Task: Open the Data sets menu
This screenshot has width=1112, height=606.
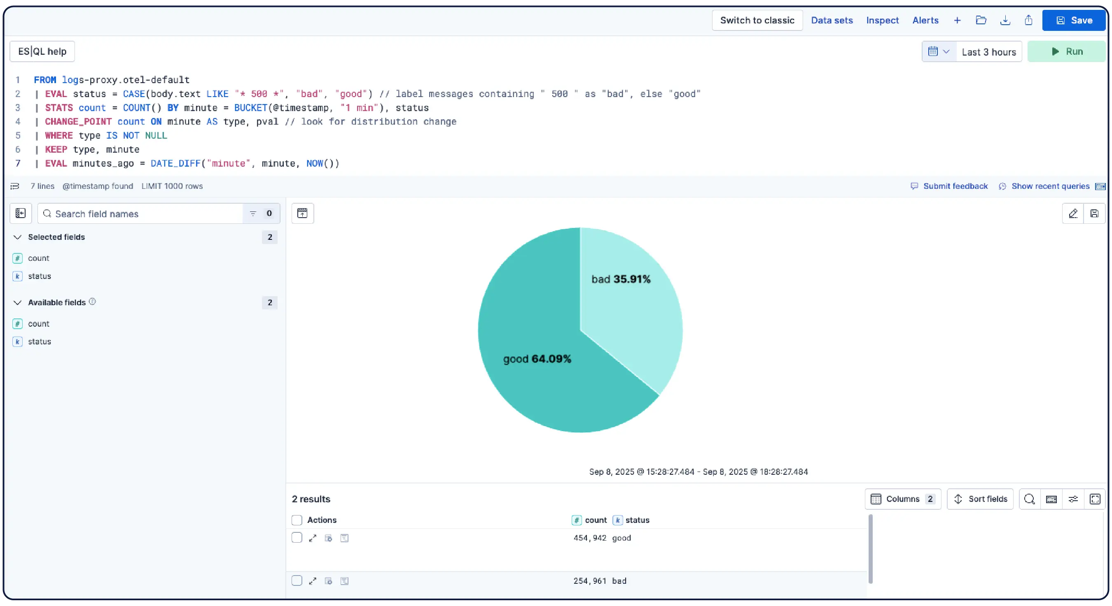Action: [832, 20]
